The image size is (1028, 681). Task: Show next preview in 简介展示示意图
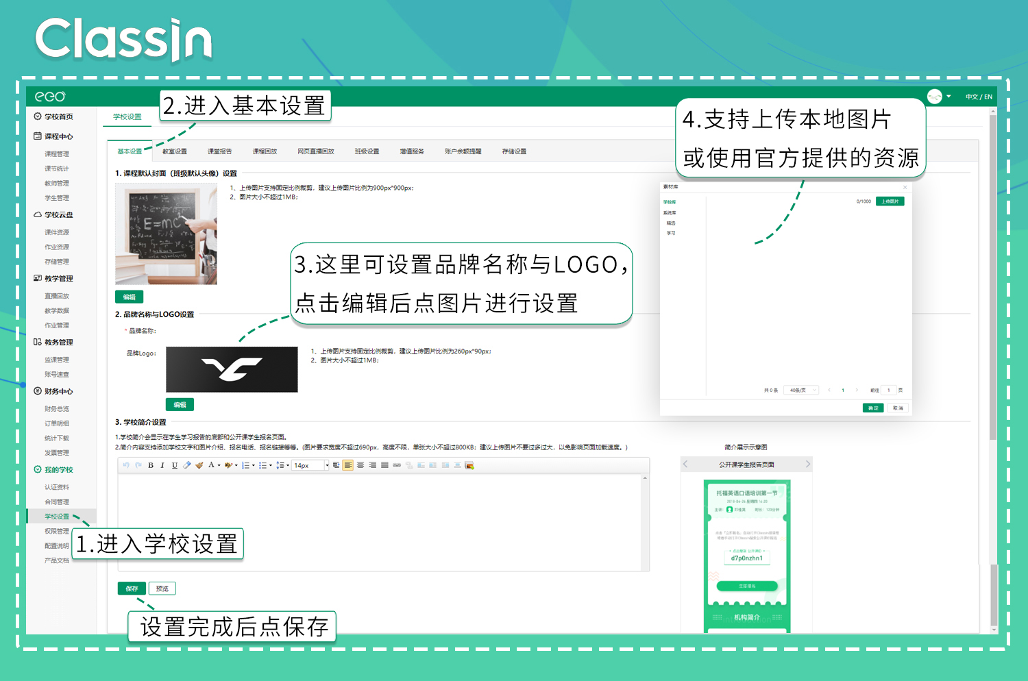click(x=807, y=465)
